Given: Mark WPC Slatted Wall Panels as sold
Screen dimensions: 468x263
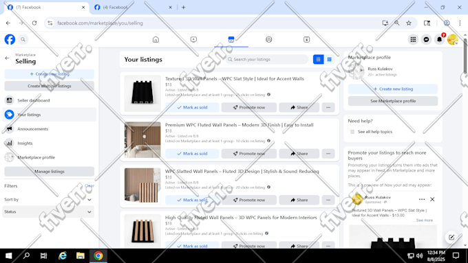Looking at the screenshot, I should pos(192,200).
